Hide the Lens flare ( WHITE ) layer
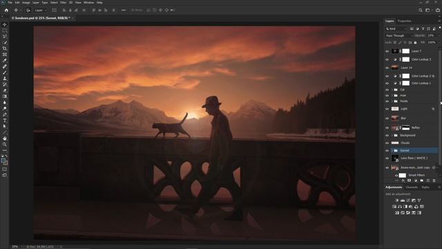This screenshot has height=249, width=442. (x=387, y=158)
